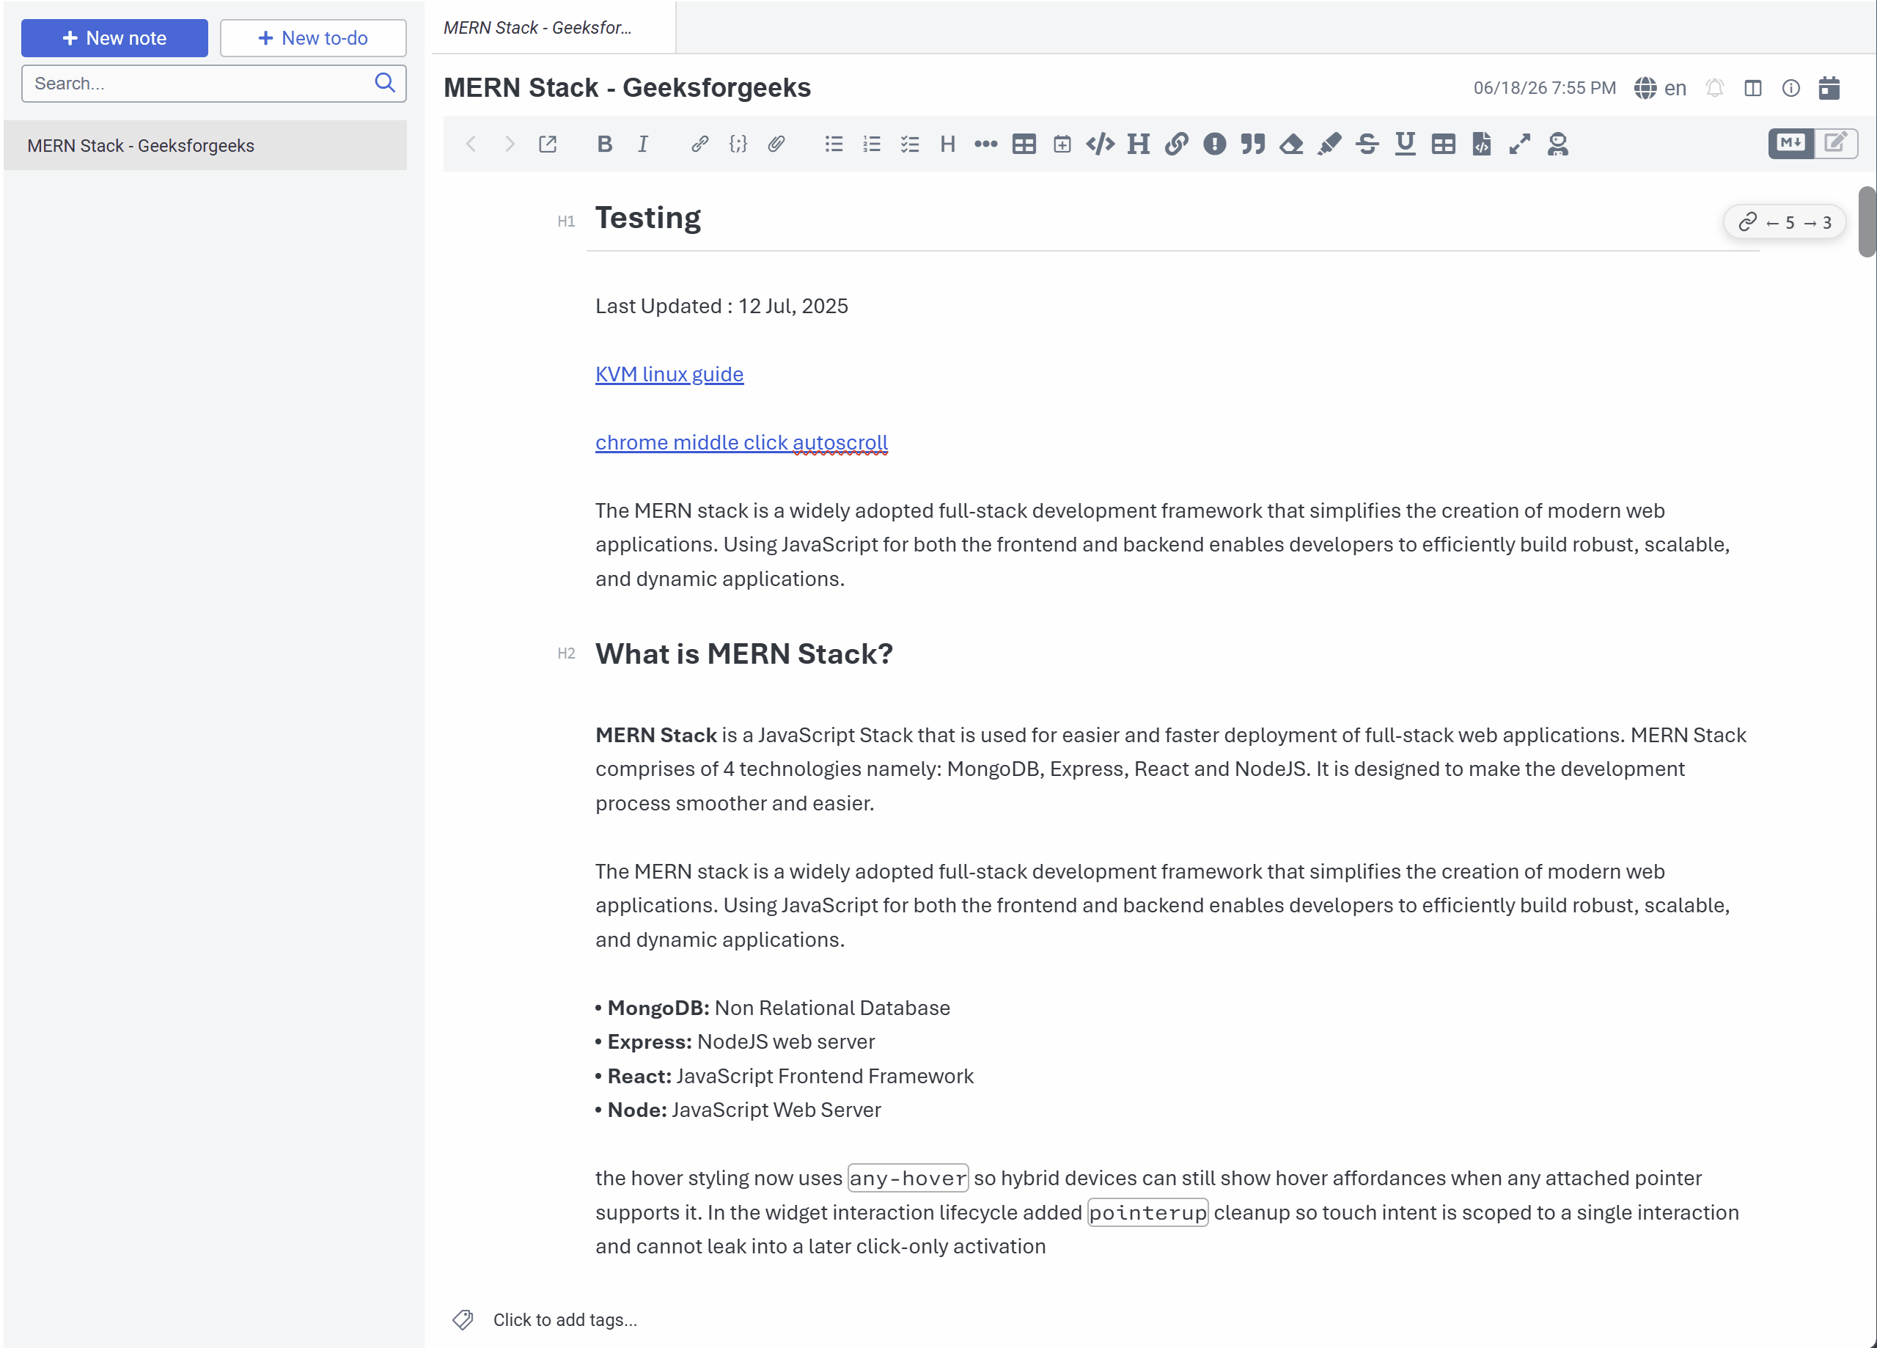Insert a numbered list
Image resolution: width=1877 pixels, height=1348 pixels.
[872, 144]
